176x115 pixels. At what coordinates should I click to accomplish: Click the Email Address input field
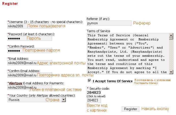[30, 63]
